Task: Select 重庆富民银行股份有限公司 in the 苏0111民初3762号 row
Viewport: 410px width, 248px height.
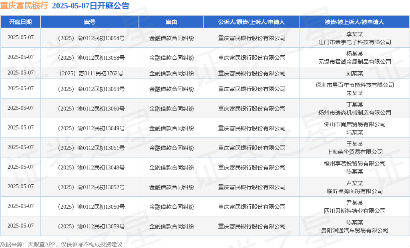Action: tap(251, 73)
